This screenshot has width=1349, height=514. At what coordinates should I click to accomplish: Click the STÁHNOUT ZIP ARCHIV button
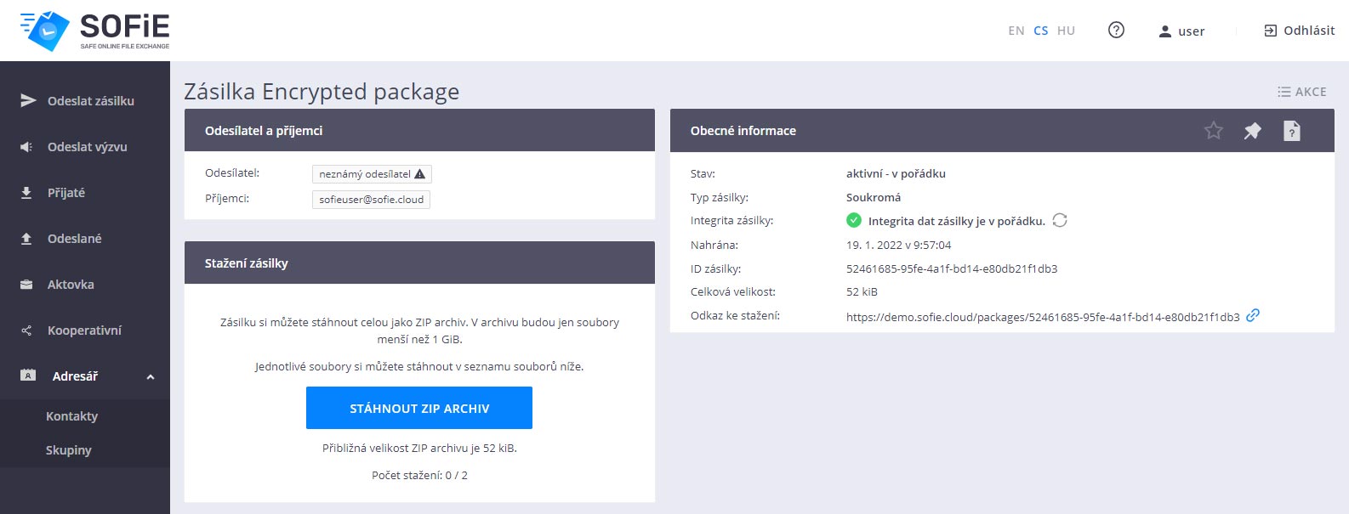[419, 408]
